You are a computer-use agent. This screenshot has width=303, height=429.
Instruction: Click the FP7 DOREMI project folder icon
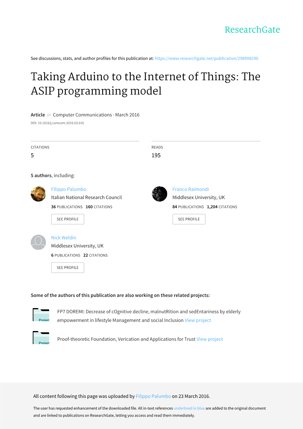click(41, 315)
